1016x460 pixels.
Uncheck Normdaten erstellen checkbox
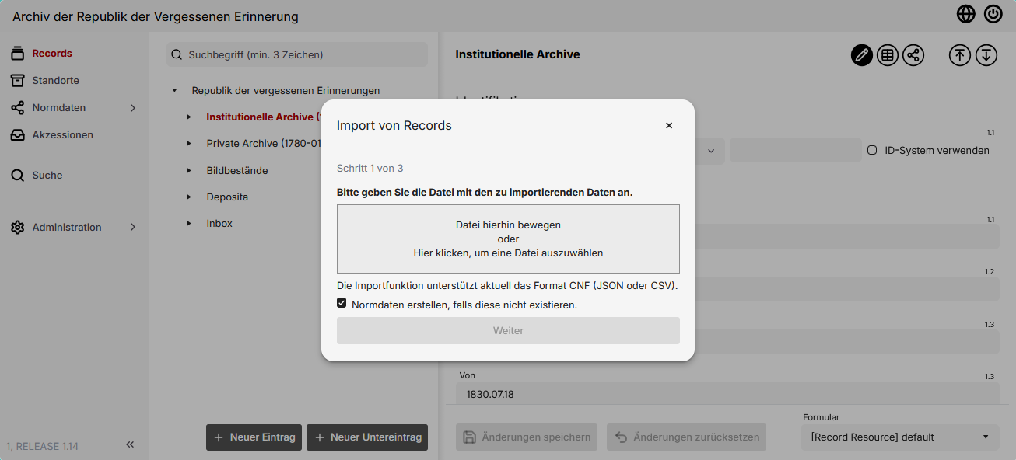(342, 303)
